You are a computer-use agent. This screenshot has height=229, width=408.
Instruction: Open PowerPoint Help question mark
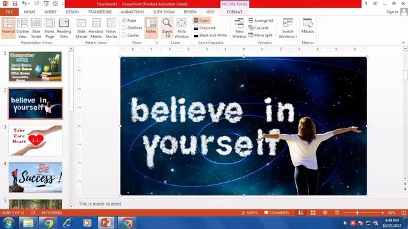pos(366,4)
